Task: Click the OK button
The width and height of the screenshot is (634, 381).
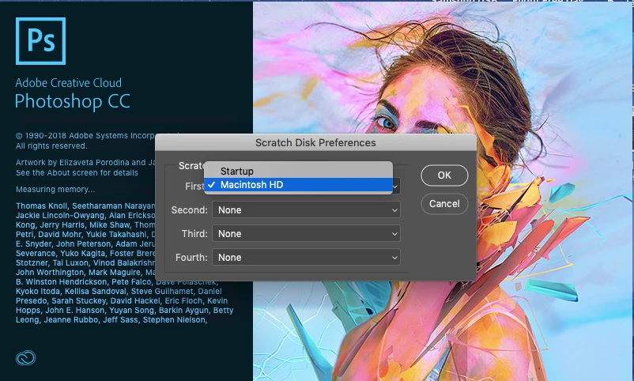Action: point(444,175)
